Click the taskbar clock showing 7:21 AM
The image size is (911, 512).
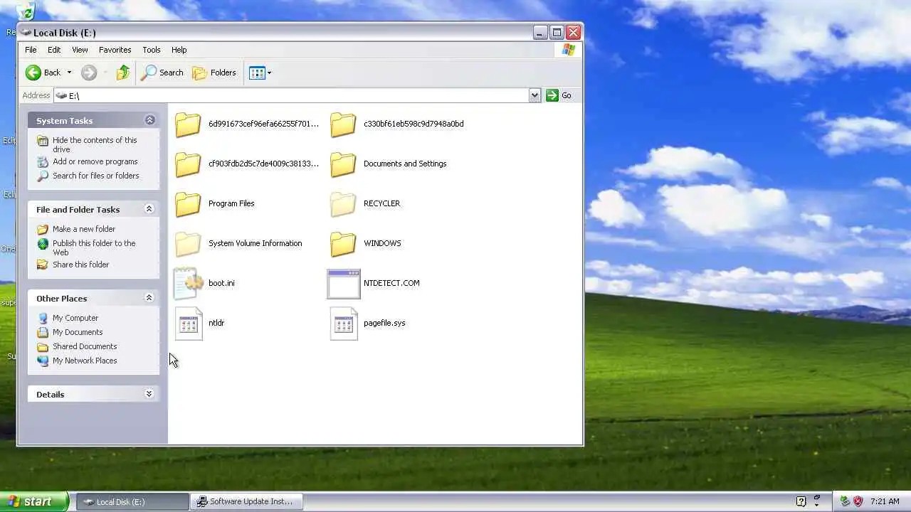pyautogui.click(x=885, y=501)
